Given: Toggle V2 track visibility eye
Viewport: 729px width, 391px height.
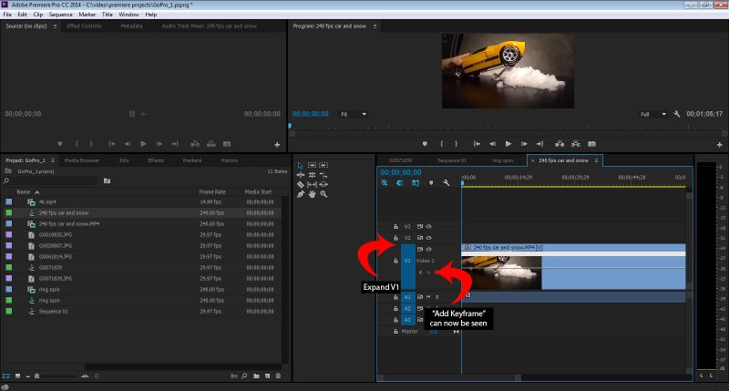Looking at the screenshot, I should coord(428,237).
